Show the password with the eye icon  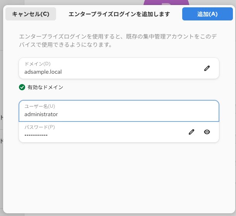207,132
